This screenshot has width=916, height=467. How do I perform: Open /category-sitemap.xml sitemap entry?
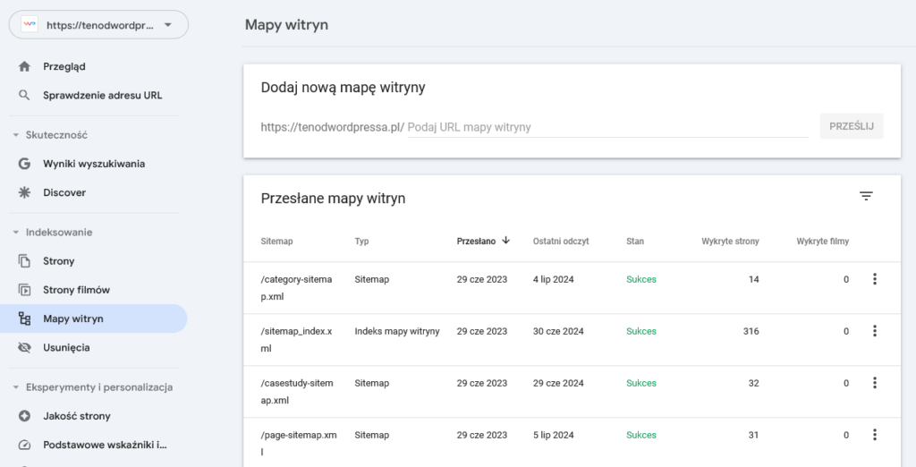coord(296,287)
